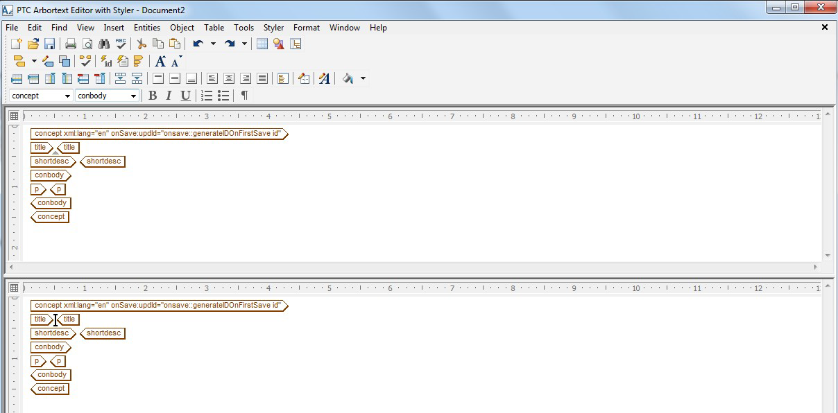The image size is (838, 413).
Task: Copy selection with the copy icon
Action: (x=158, y=44)
